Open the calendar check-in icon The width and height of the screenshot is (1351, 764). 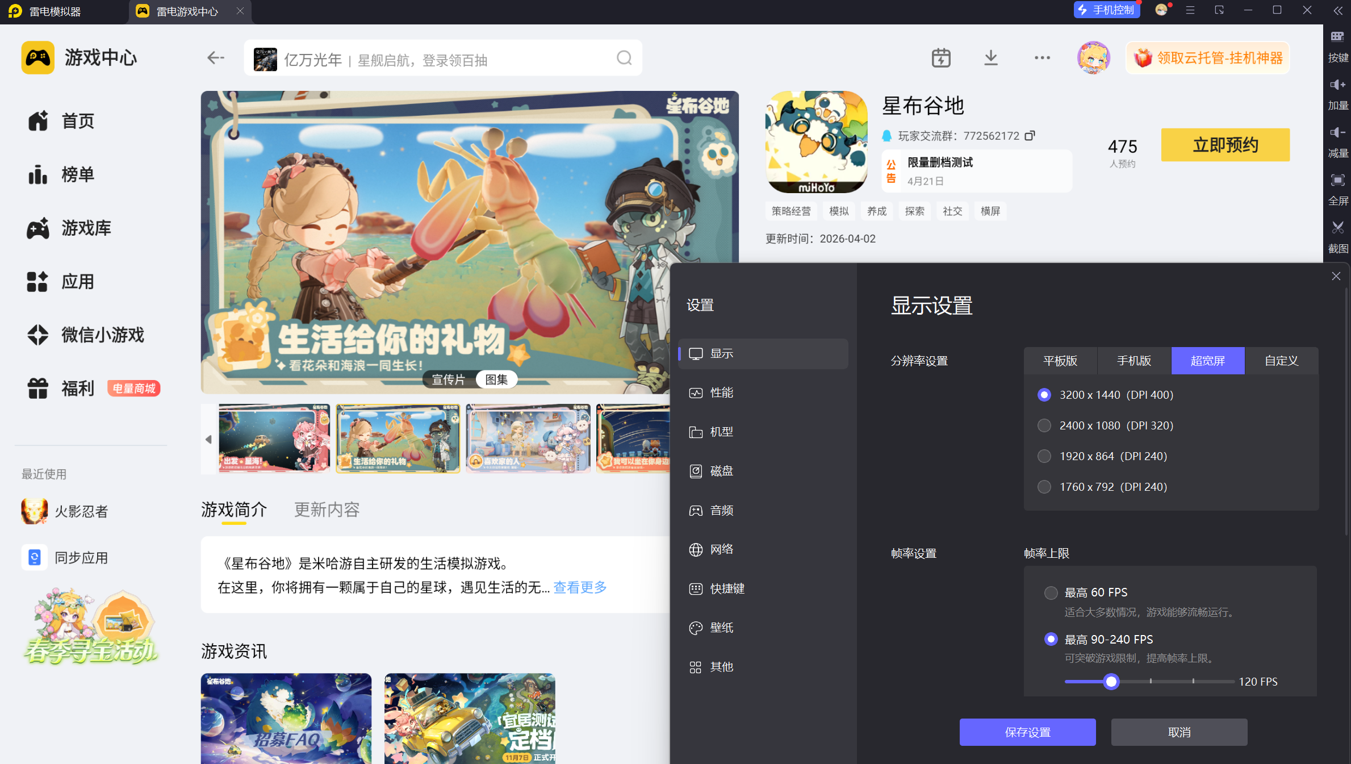[x=940, y=58]
